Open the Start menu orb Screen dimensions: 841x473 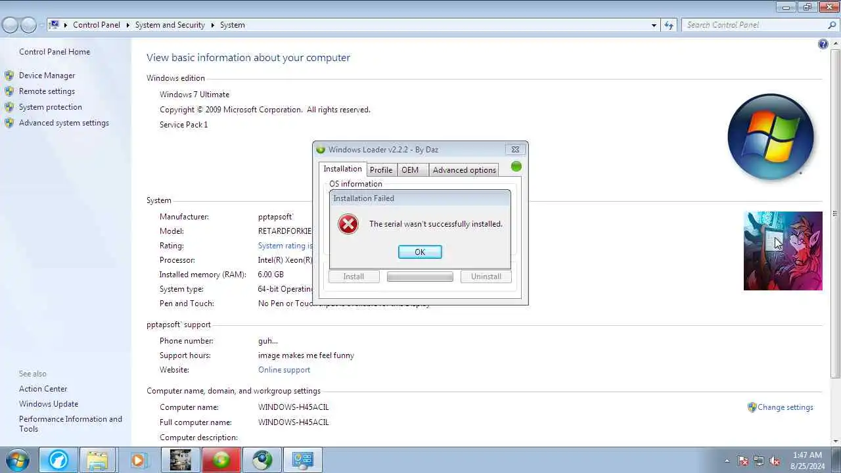point(18,461)
